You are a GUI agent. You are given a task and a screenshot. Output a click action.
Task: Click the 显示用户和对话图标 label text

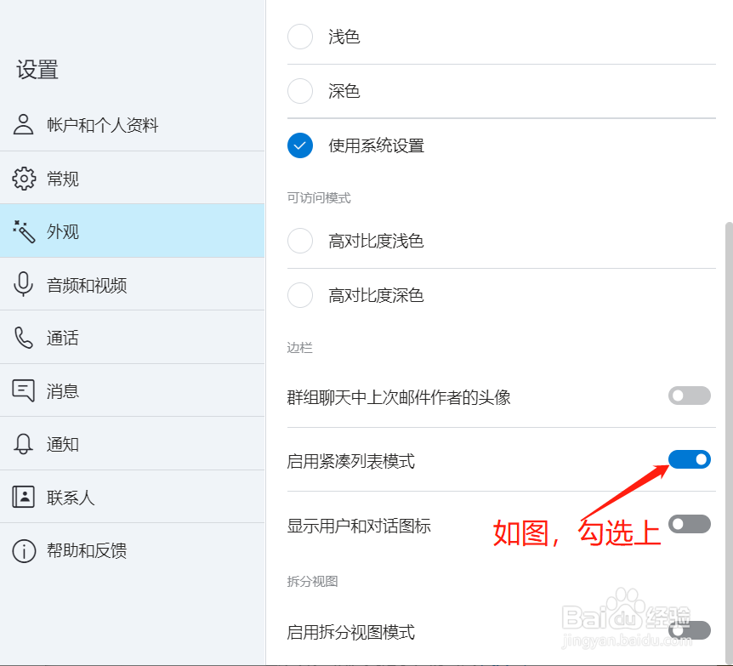point(359,526)
